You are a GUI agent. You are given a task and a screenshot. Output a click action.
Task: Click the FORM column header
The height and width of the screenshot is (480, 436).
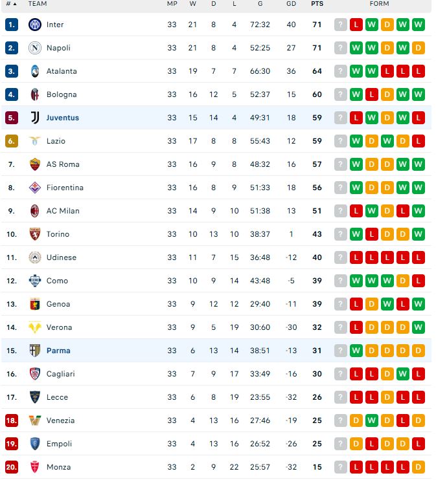379,4
